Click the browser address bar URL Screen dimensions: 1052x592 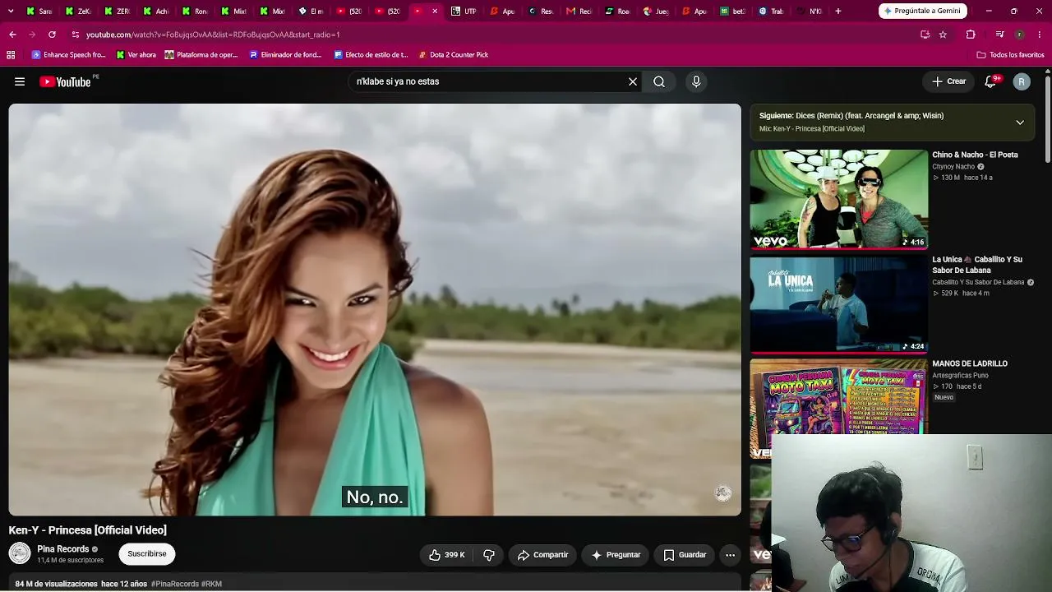pyautogui.click(x=213, y=35)
